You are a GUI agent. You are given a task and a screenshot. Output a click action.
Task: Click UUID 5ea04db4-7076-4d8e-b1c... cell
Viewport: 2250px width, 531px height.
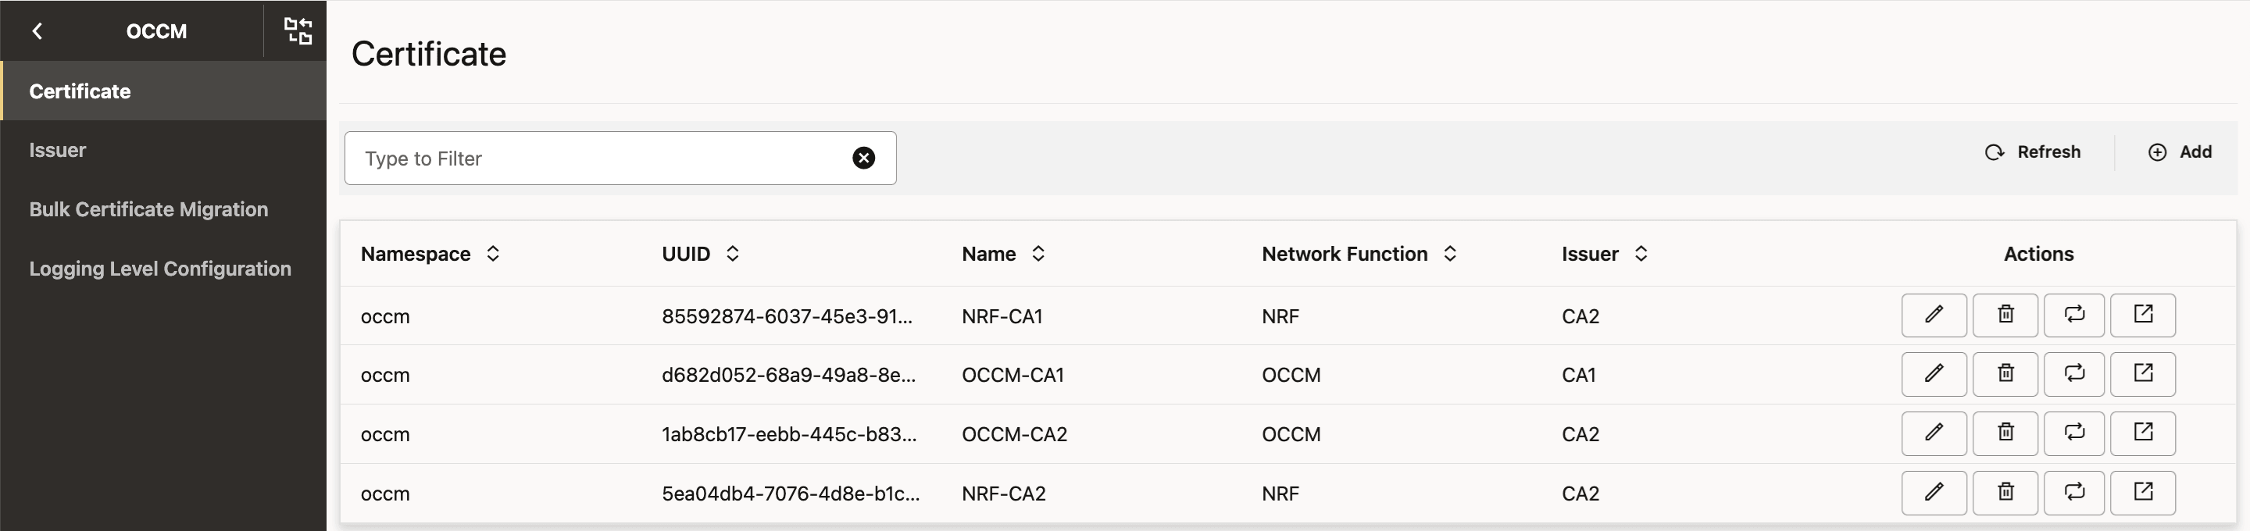[x=791, y=494]
